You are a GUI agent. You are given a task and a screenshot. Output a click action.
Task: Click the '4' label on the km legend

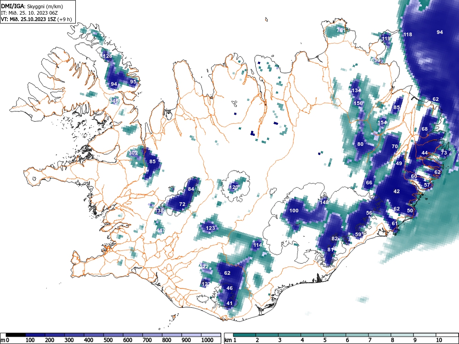click(x=302, y=340)
